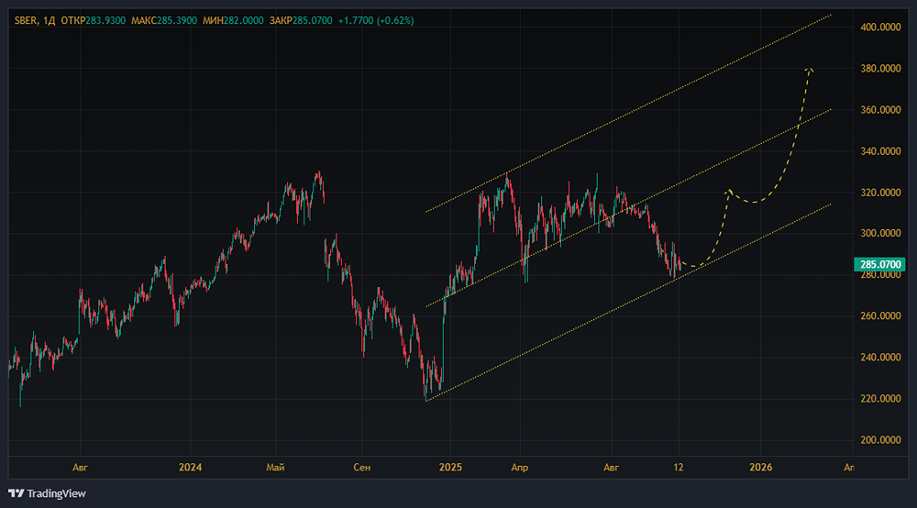Screen dimensions: 917x508
Task: Click the 240.0000 price axis label
Action: coord(880,358)
